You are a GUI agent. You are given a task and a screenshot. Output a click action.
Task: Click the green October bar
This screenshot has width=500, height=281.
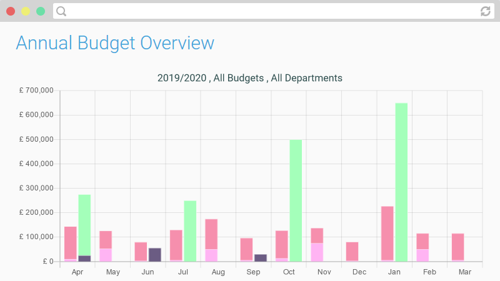pyautogui.click(x=296, y=200)
